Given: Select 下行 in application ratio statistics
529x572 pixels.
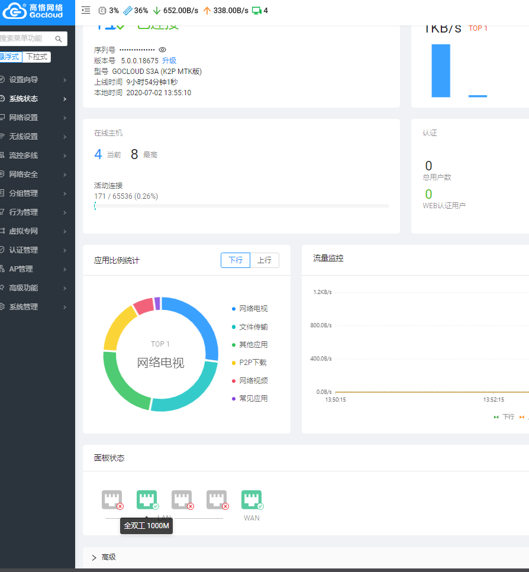Looking at the screenshot, I should click(x=236, y=260).
